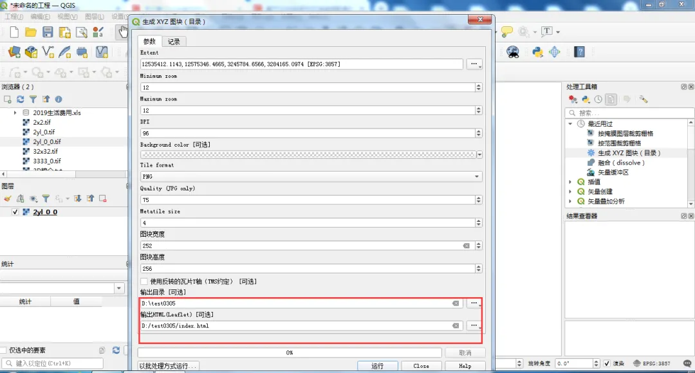695x373 pixels.
Task: Open text annotation tool dropdown arrow
Action: [x=558, y=32]
